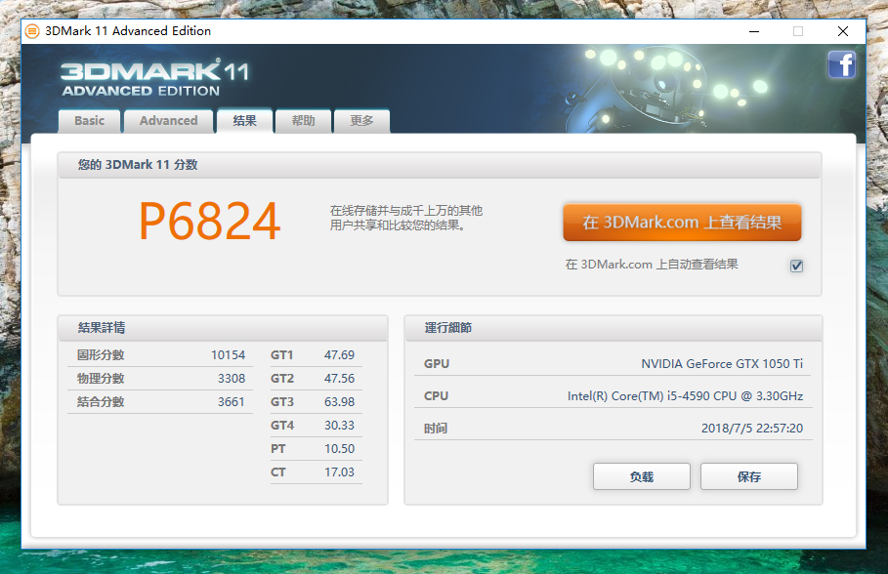Select the NVIDIA GeForce GTX 1050 Ti text
This screenshot has width=888, height=574.
[x=722, y=363]
